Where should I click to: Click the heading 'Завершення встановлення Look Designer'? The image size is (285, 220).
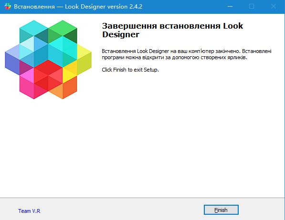point(172,30)
